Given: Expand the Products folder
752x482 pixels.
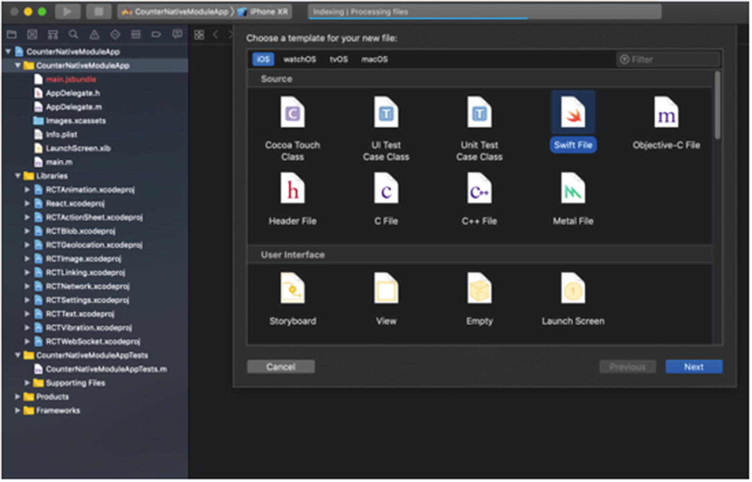Looking at the screenshot, I should 17,397.
